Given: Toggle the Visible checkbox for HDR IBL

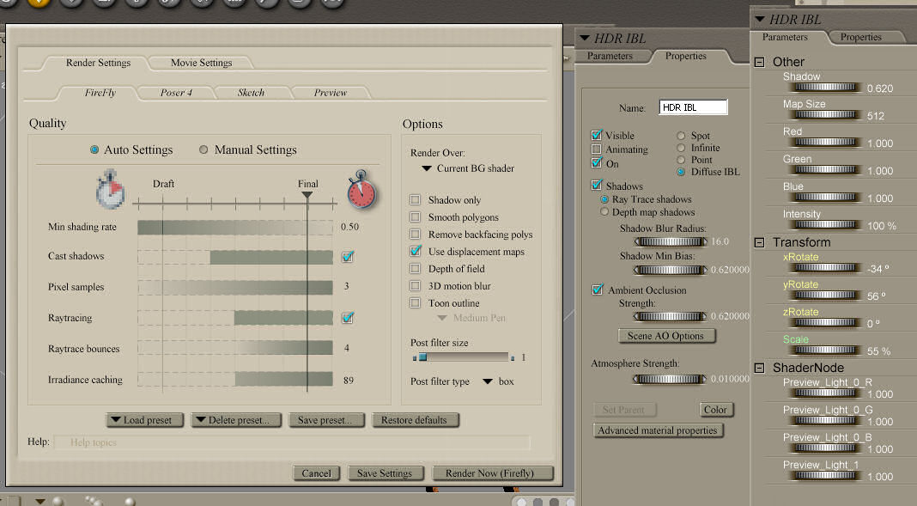Looking at the screenshot, I should (597, 135).
